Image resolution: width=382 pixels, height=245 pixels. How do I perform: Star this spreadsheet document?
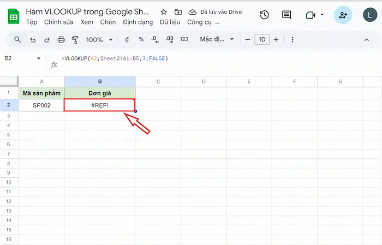[x=164, y=12]
